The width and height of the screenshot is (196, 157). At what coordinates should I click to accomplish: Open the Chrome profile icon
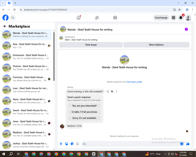pyautogui.click(x=187, y=10)
